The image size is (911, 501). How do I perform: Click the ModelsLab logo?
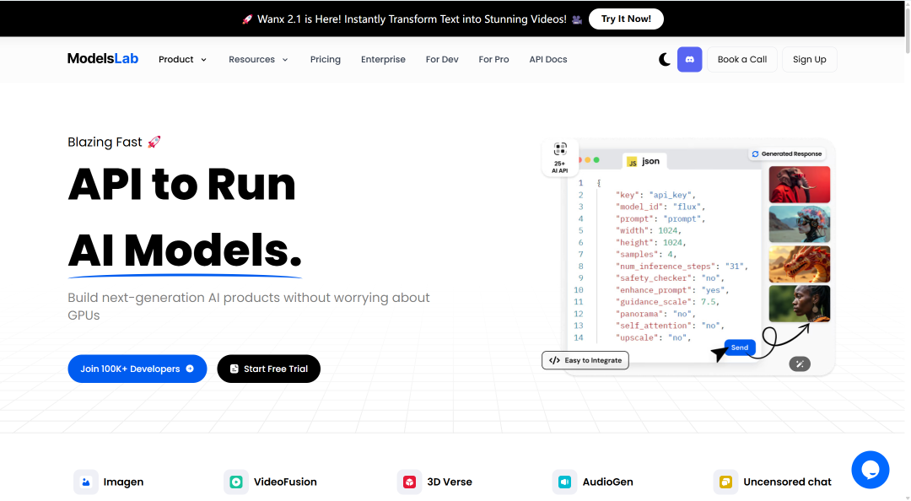tap(103, 59)
